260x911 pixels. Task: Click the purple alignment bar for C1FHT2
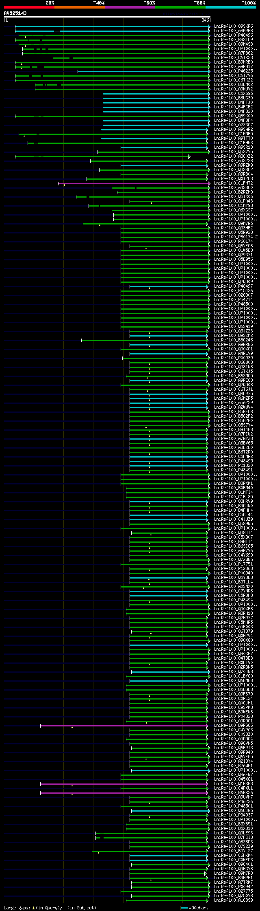134,183
